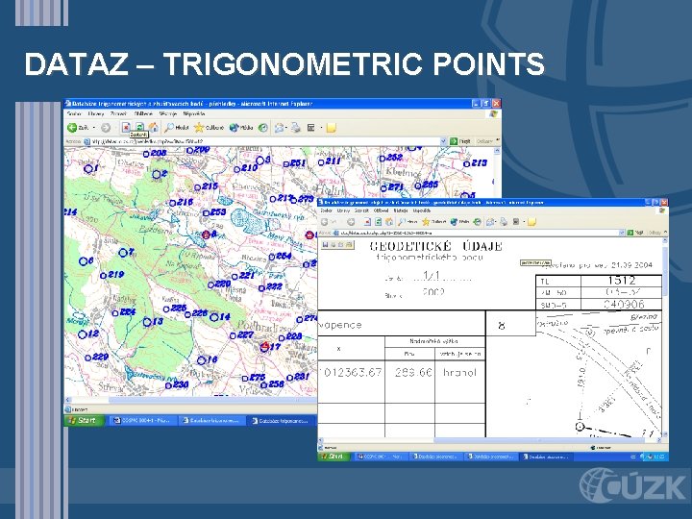Click Refresh icon in map browser toolbar

[139, 128]
